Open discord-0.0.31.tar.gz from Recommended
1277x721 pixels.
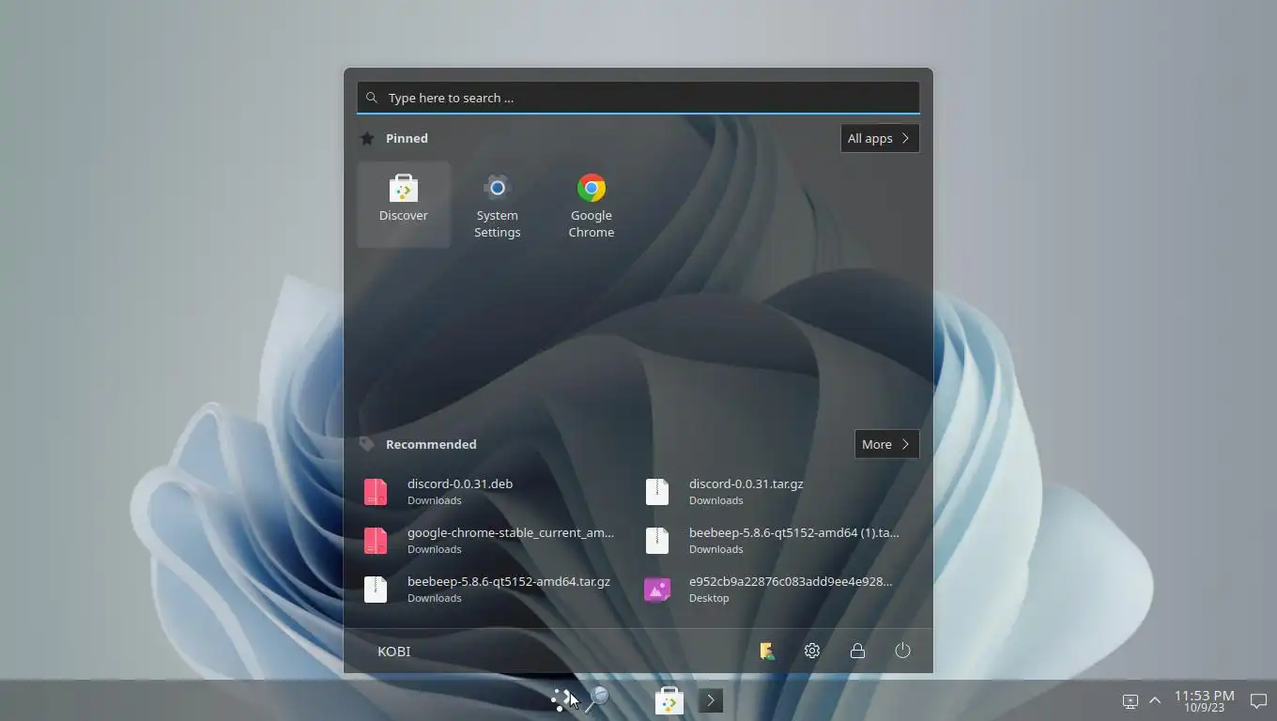click(x=779, y=491)
